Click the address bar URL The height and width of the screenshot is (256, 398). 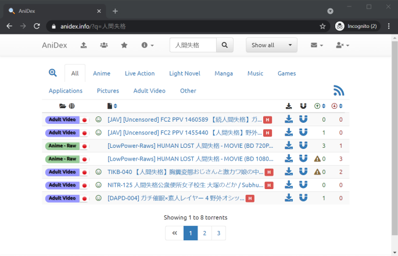pos(93,26)
